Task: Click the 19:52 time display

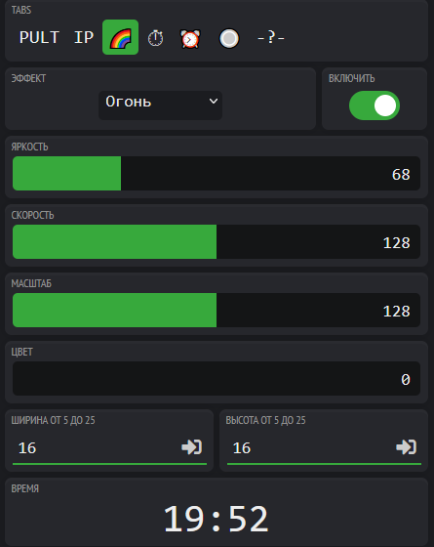Action: (216, 519)
